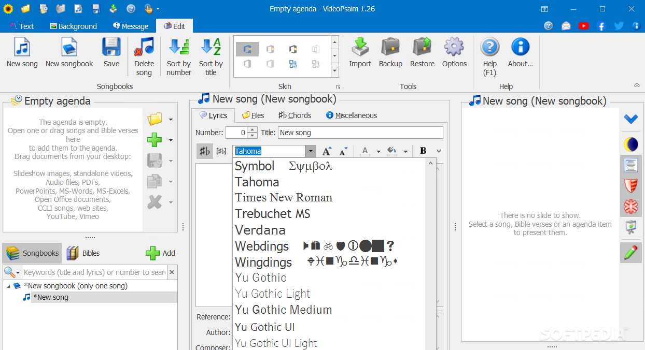Open the Chords tab
Viewport: 645px width, 350px height.
(295, 115)
